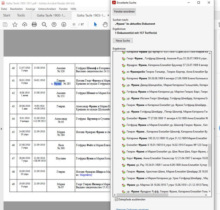
Task: Click results horizontal scroll right arrow
Action: coord(206,195)
